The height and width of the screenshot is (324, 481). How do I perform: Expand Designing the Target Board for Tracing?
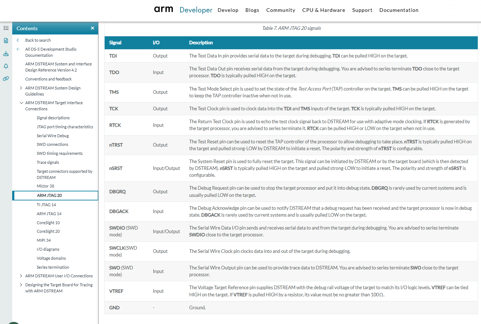click(21, 285)
